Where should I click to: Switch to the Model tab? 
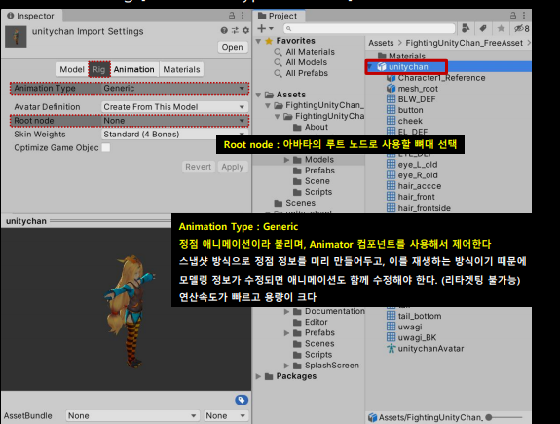coord(72,69)
